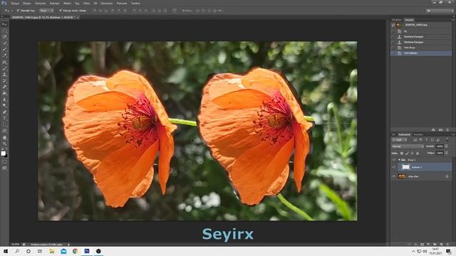This screenshot has height=256, width=456.
Task: Select the Healing Brush tool
Action: 4,62
